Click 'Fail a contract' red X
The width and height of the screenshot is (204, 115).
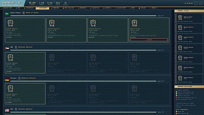tap(176, 99)
